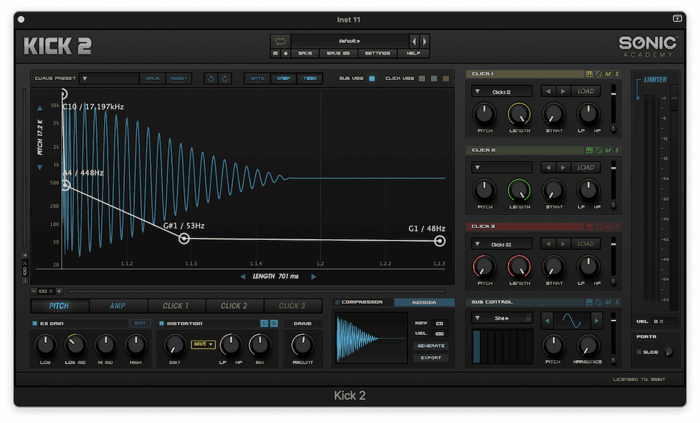This screenshot has height=423, width=700.
Task: Select previous sub waveform arrow
Action: click(547, 320)
